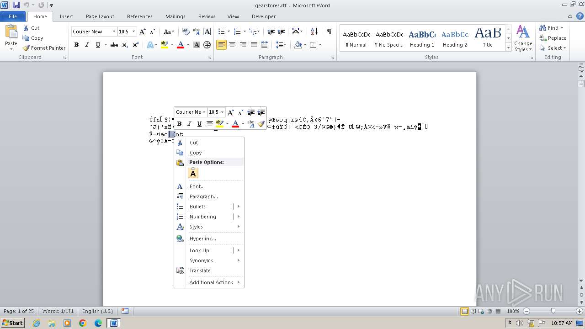The image size is (585, 329).
Task: Click the vertical scrollbar down arrow
Action: pyautogui.click(x=581, y=281)
